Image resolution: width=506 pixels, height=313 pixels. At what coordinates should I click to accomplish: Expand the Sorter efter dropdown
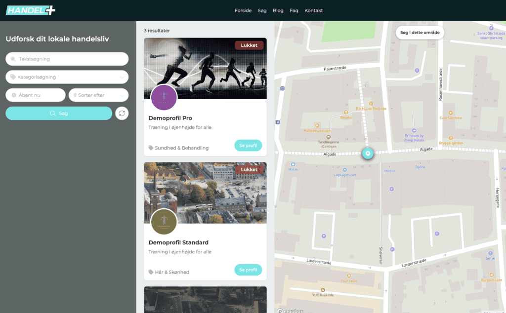[x=99, y=95]
